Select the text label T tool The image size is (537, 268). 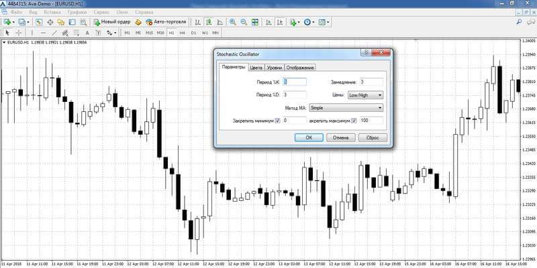[x=98, y=33]
